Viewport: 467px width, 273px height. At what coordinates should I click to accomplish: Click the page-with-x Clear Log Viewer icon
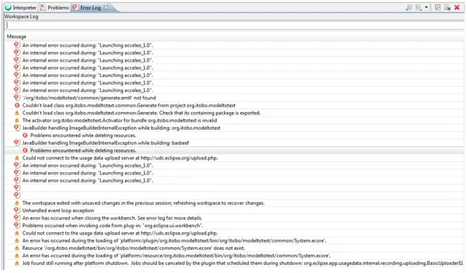click(x=447, y=7)
